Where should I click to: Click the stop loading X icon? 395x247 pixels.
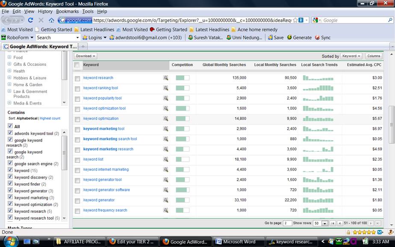(41, 20)
